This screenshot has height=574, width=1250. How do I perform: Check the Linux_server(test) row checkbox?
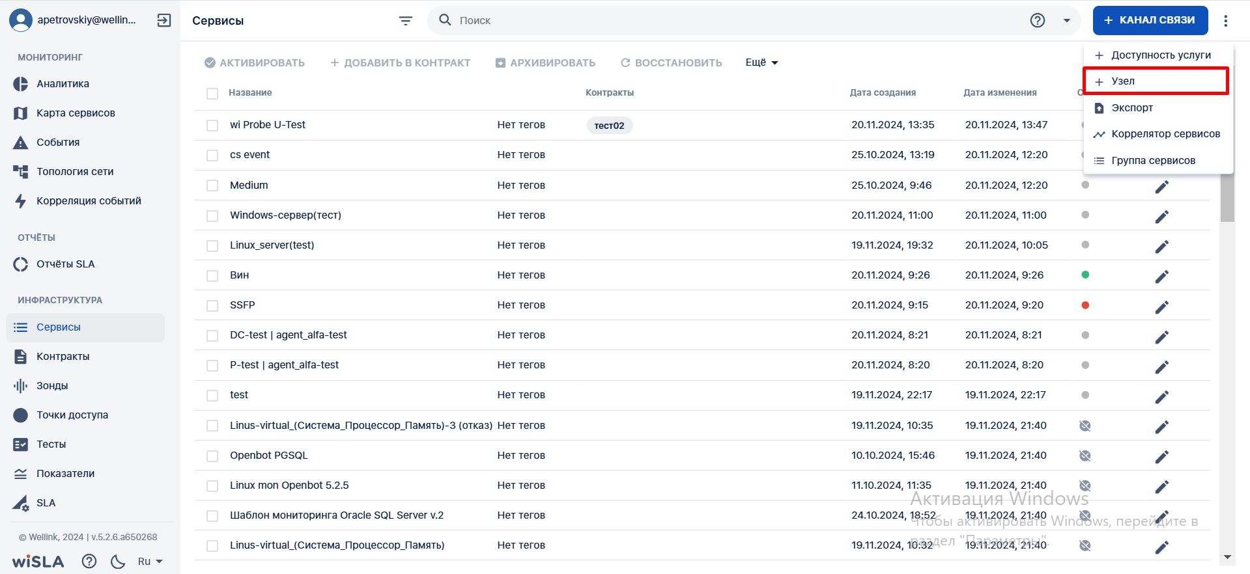212,246
